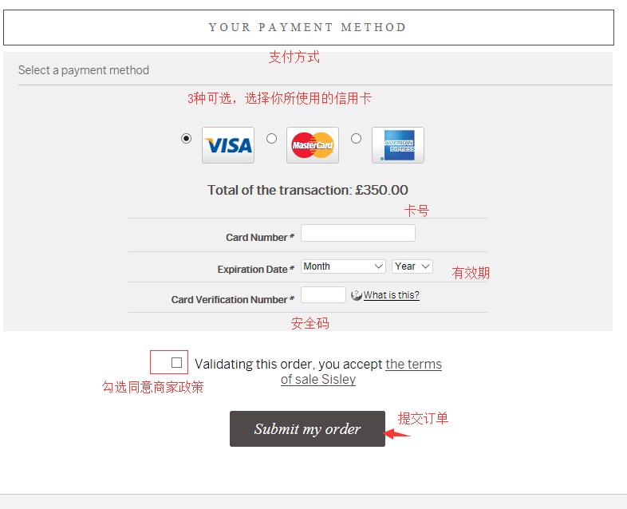
Task: Click the question mark help icon
Action: [x=357, y=295]
